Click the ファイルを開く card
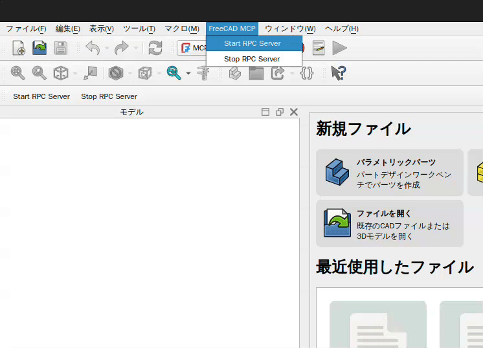This screenshot has height=348, width=483. [390, 224]
